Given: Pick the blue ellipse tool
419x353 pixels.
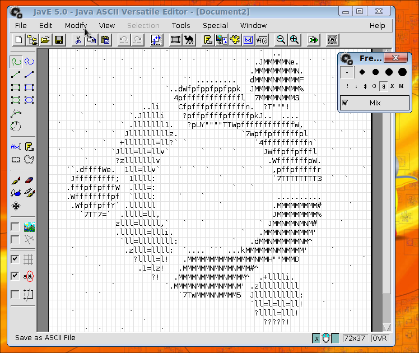Looking at the screenshot, I should click(29, 100).
